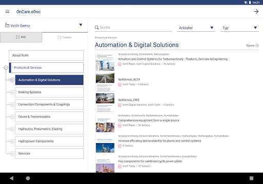Tap the Comprehensive equipment thumbnail
263x184 pixels.
point(105,123)
